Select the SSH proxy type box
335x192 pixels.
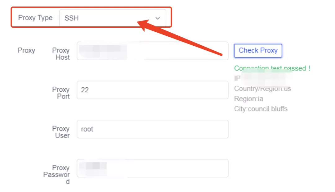tap(113, 18)
